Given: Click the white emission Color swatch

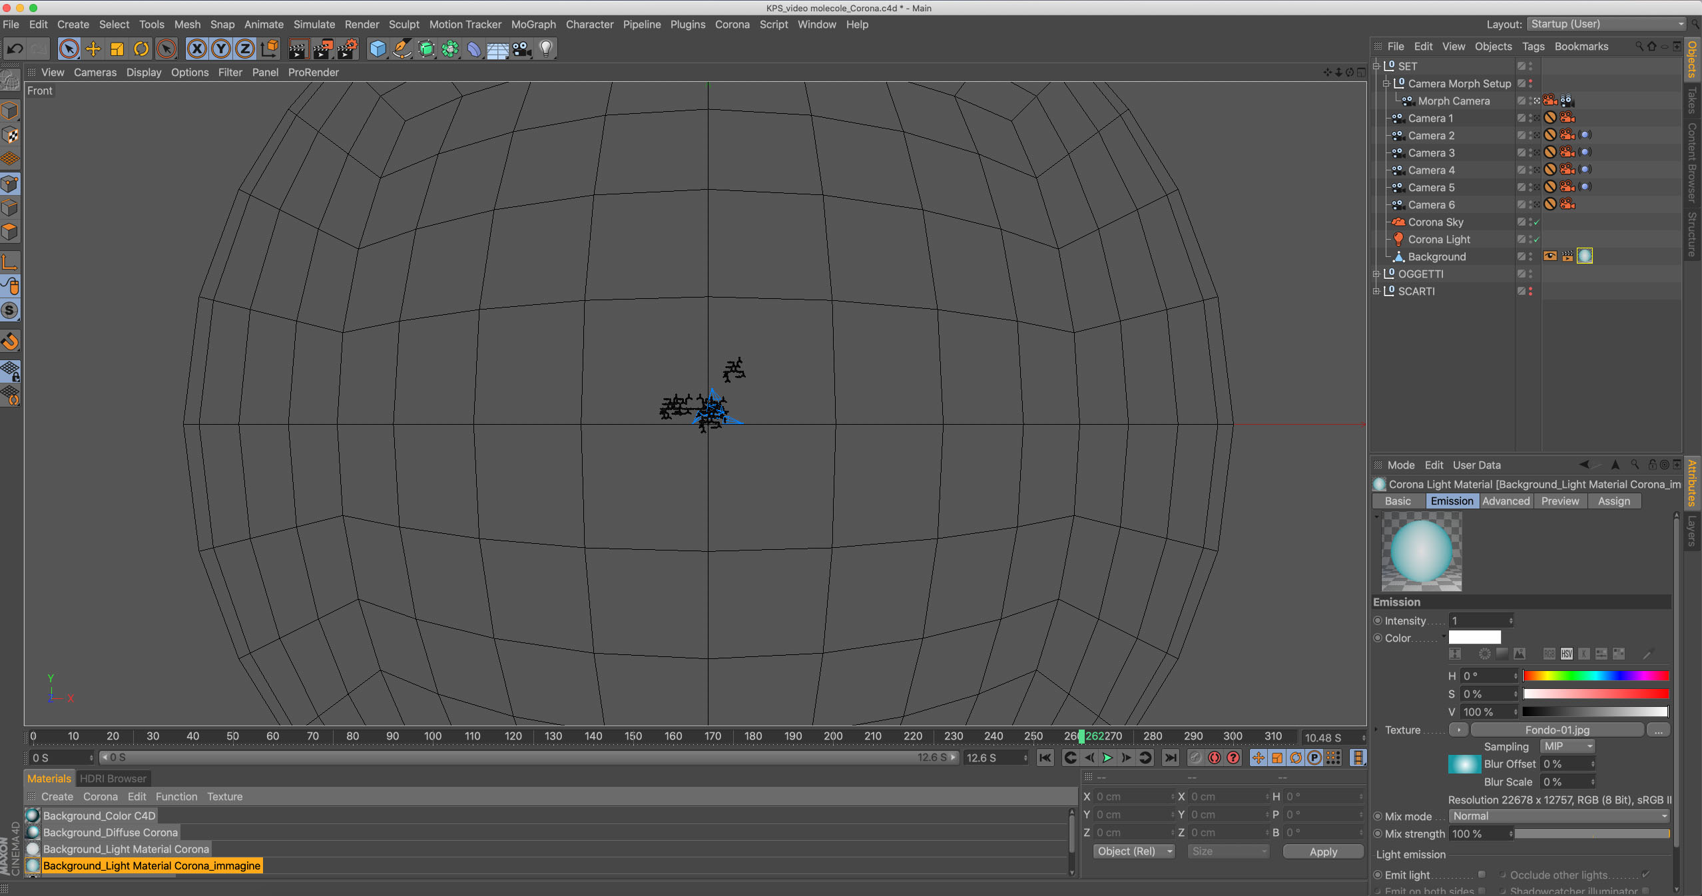Looking at the screenshot, I should coord(1474,638).
